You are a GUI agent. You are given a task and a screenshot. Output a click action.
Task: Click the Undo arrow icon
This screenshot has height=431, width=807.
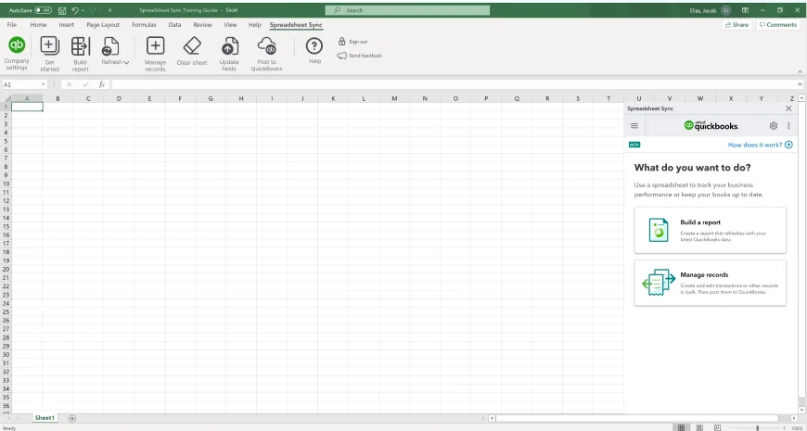(x=75, y=10)
